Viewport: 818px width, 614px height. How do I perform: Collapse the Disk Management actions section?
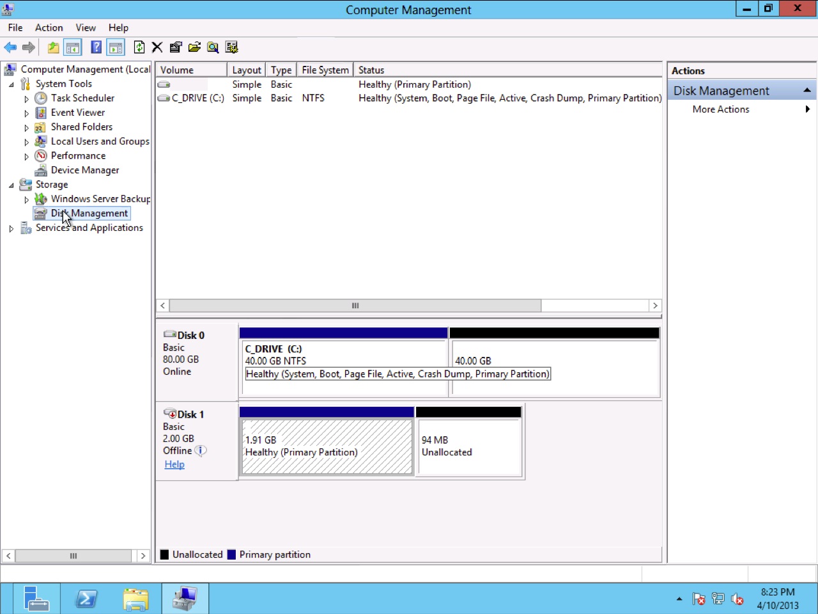(x=806, y=90)
